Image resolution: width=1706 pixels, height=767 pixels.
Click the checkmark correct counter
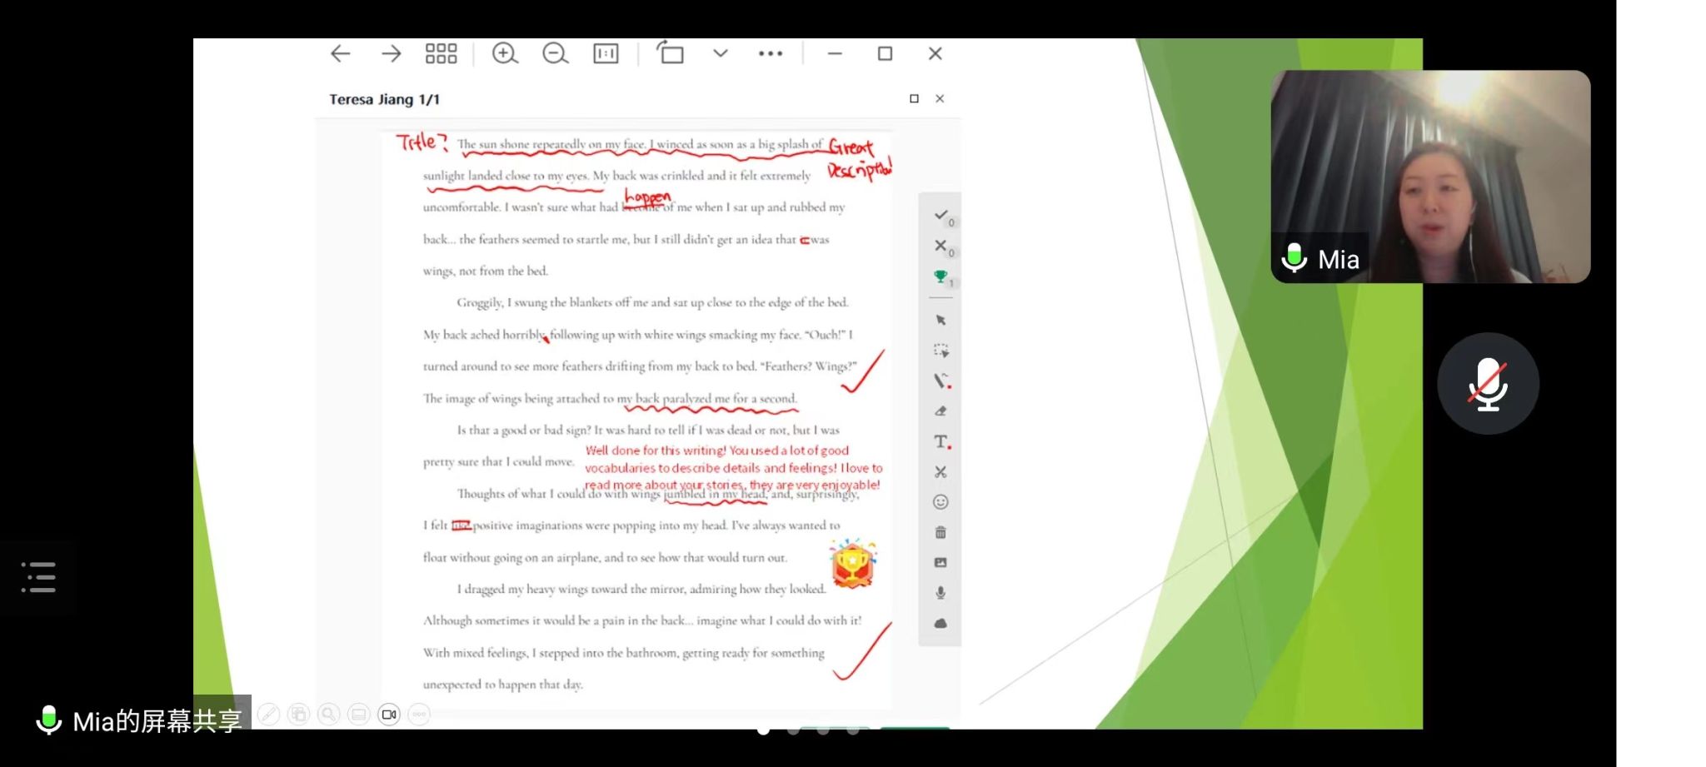941,216
